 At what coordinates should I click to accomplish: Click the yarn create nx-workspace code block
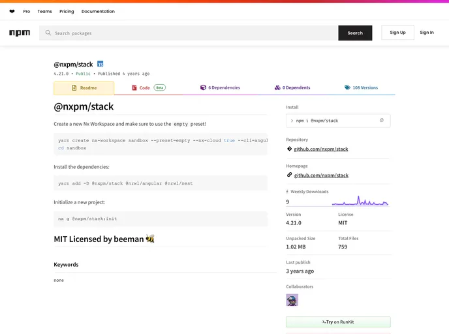pyautogui.click(x=161, y=144)
